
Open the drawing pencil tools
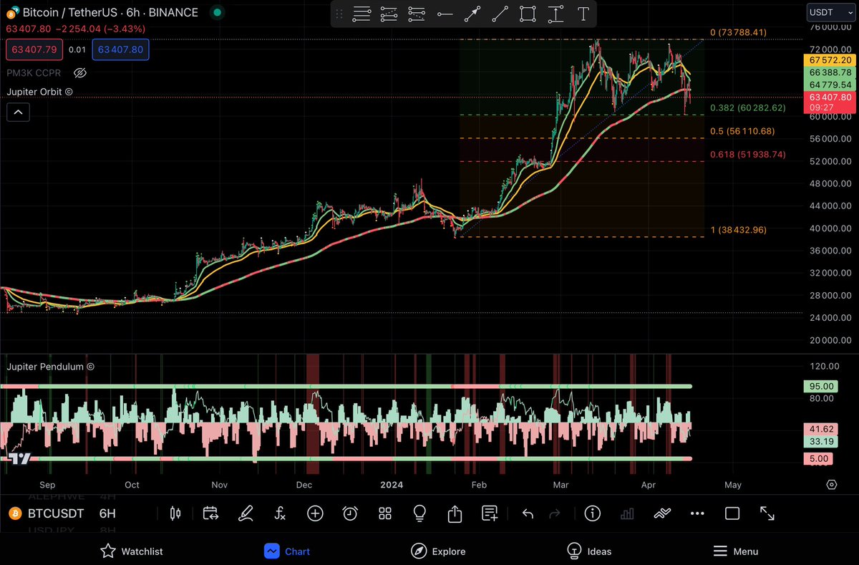(x=246, y=513)
